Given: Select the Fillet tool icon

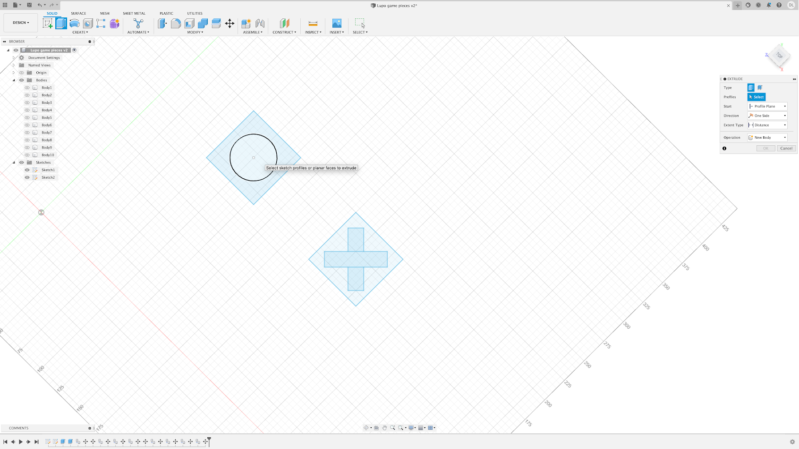Looking at the screenshot, I should [176, 23].
